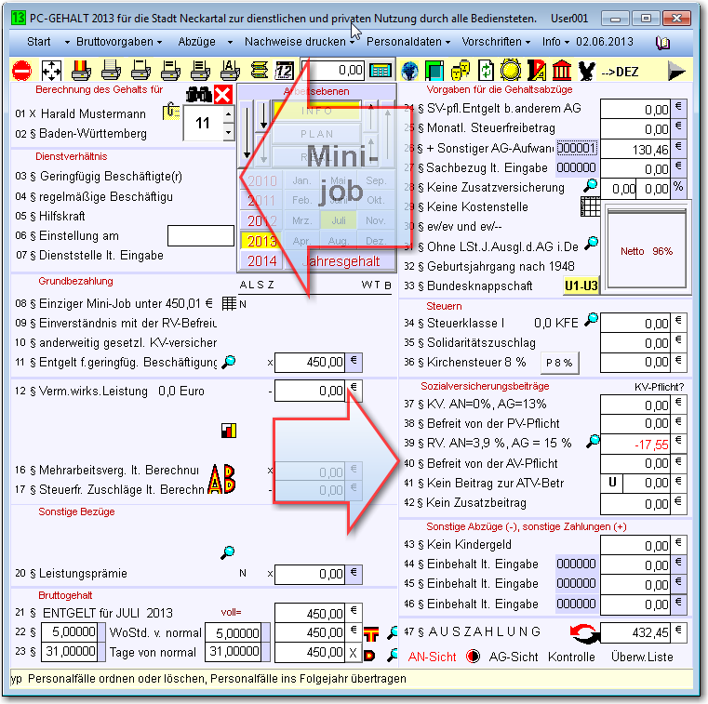This screenshot has height=704, width=708.
Task: Click the yellow theater masks icon
Action: click(x=461, y=71)
